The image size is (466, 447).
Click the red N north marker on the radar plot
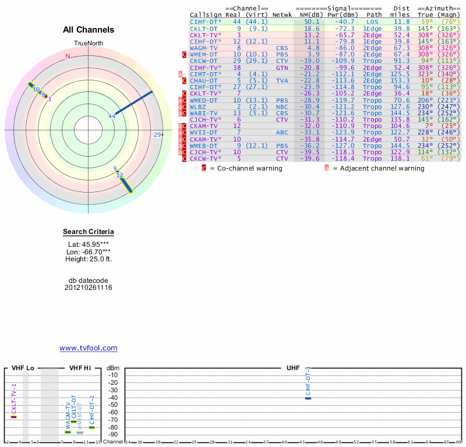pos(68,56)
